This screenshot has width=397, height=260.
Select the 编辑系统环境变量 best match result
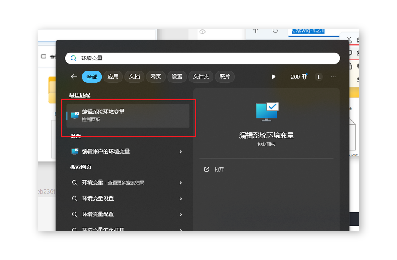pos(126,115)
